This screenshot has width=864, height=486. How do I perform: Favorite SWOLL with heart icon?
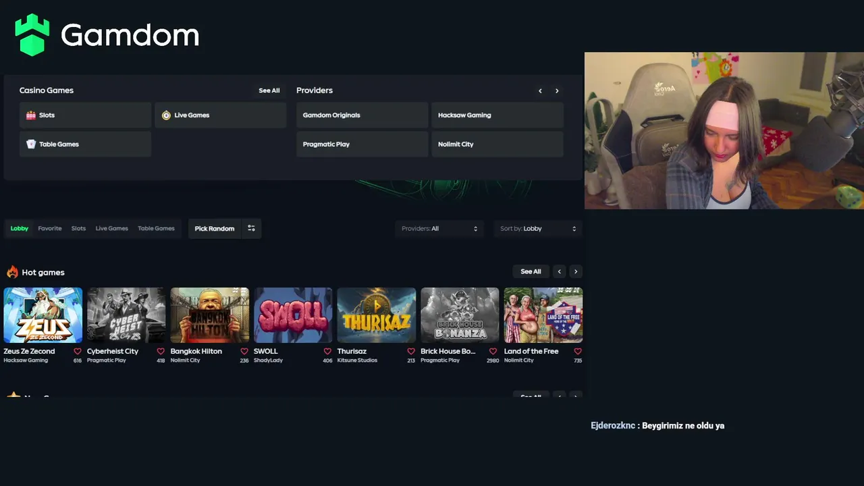327,352
